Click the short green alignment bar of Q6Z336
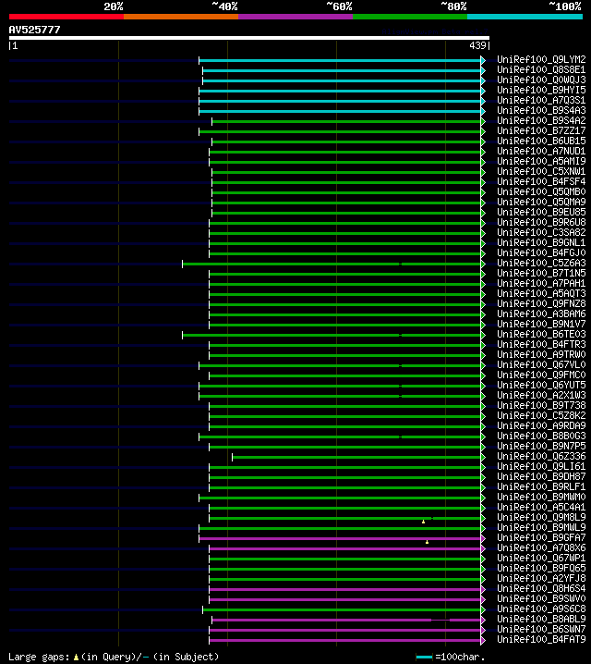 tap(356, 457)
